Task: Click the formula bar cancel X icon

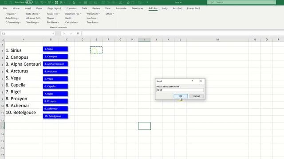Action: click(64, 34)
